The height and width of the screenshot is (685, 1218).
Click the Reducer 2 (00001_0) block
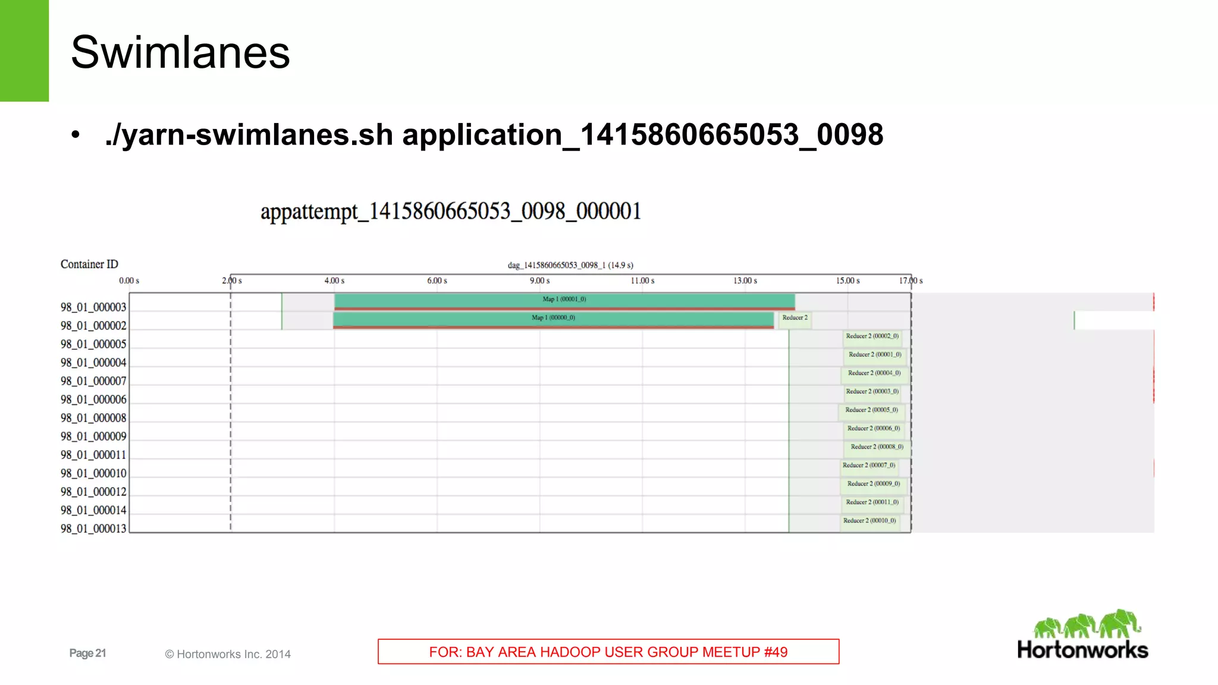(x=875, y=356)
